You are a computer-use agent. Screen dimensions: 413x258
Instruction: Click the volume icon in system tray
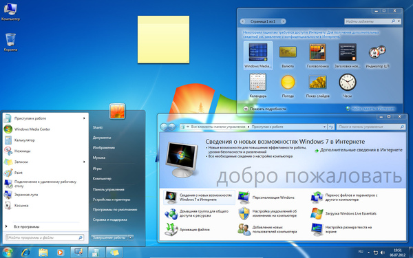(383, 252)
